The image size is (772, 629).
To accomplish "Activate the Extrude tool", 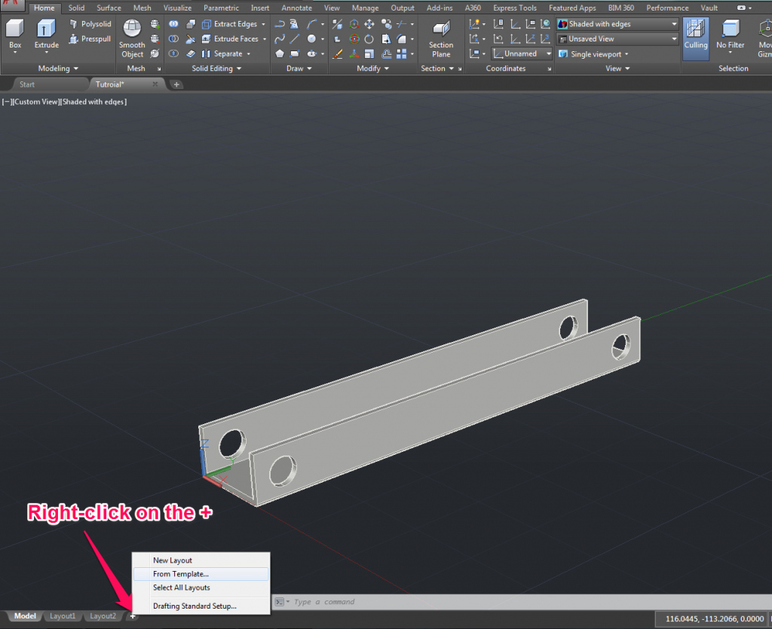I will click(x=46, y=35).
